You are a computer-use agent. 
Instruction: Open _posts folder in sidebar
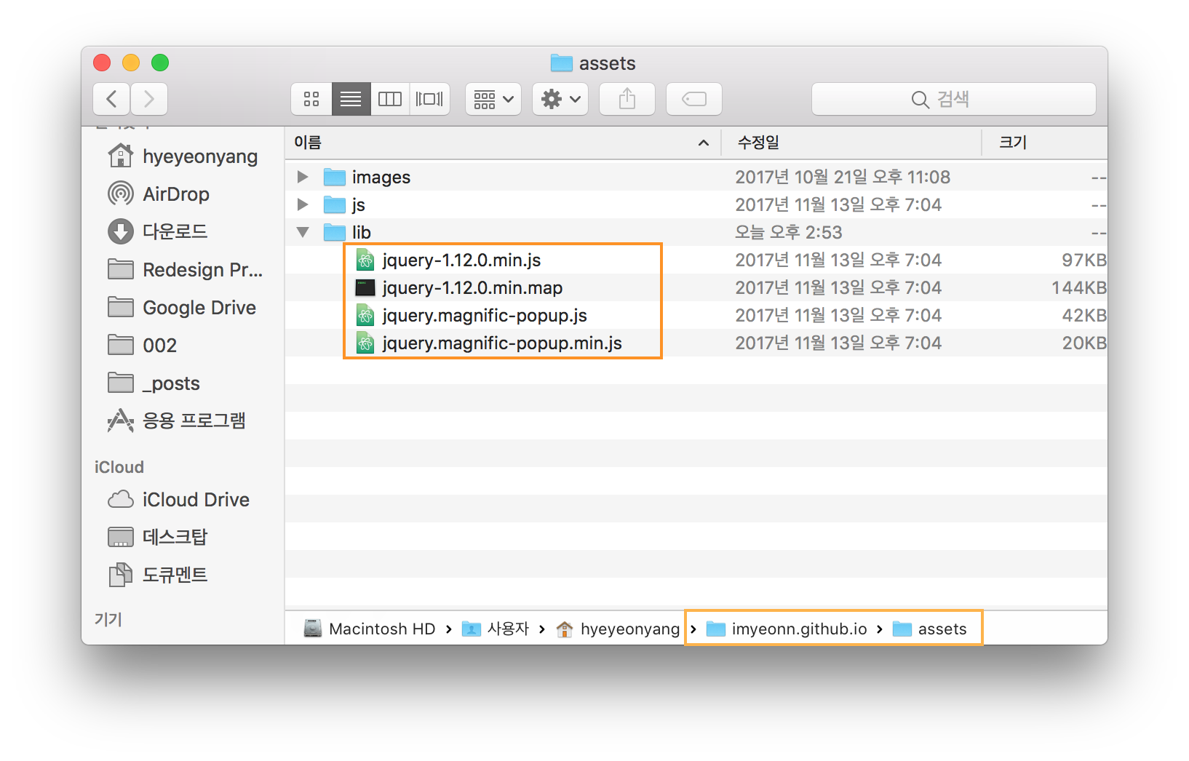pyautogui.click(x=154, y=383)
